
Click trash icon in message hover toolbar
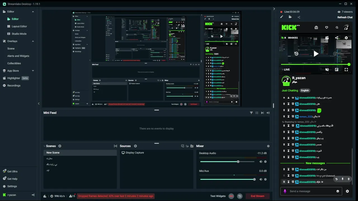click(348, 179)
